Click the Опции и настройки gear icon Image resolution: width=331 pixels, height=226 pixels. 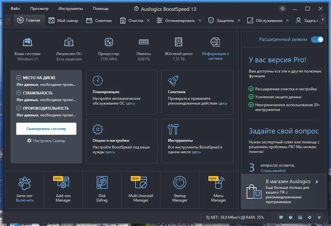click(97, 129)
